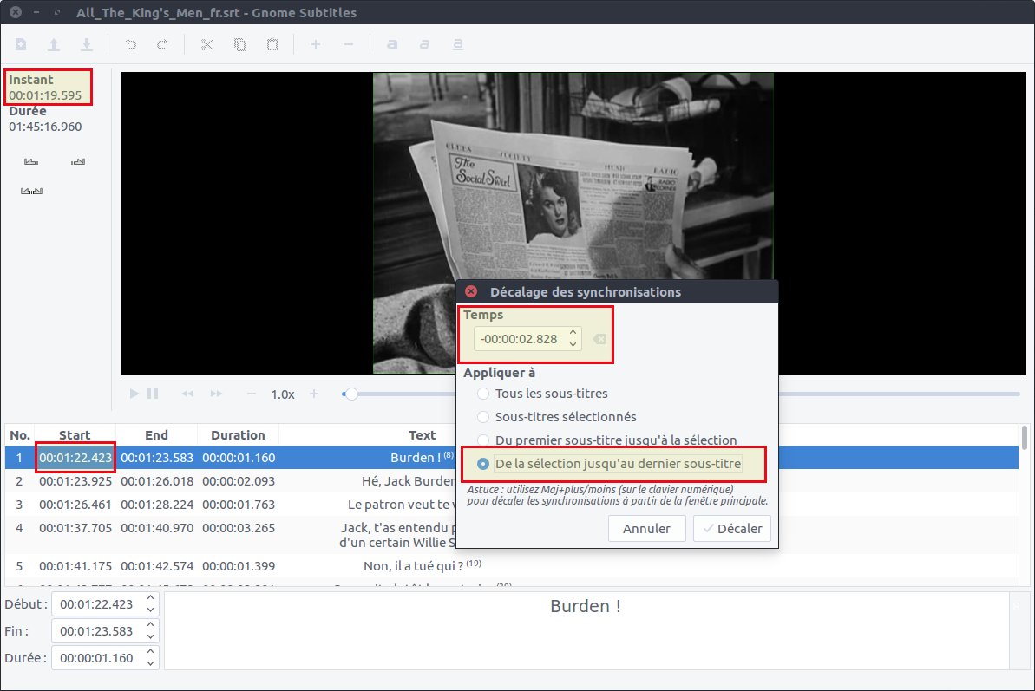Undo the last action in toolbar
The height and width of the screenshot is (691, 1035).
click(131, 44)
